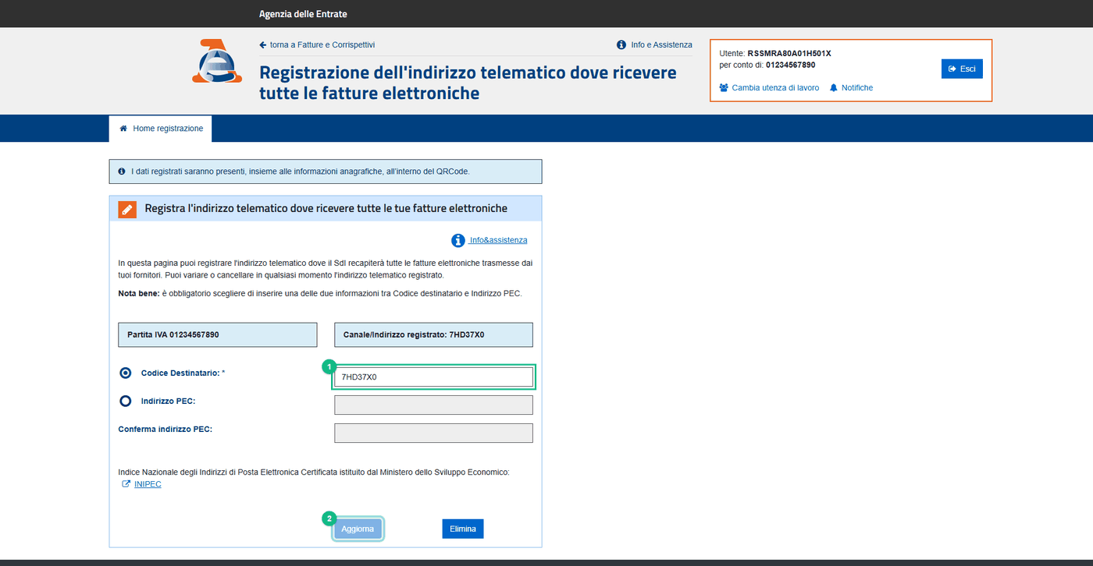Click the Aggiorna button
This screenshot has width=1093, height=566.
358,529
